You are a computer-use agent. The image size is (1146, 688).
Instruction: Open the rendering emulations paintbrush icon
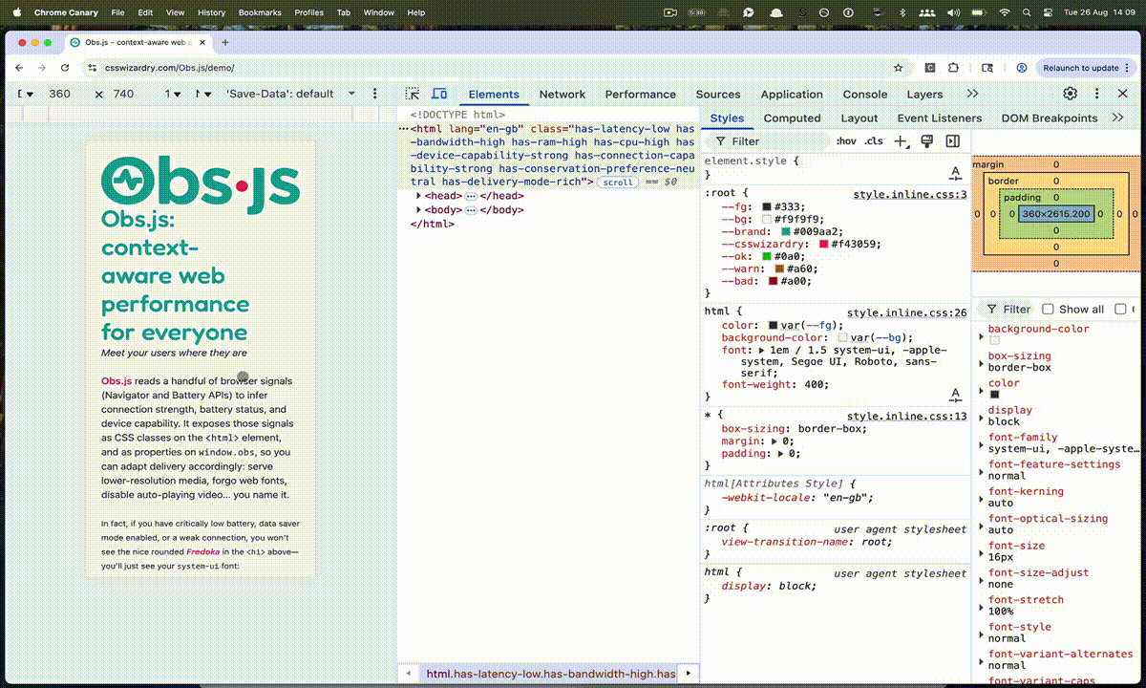926,141
